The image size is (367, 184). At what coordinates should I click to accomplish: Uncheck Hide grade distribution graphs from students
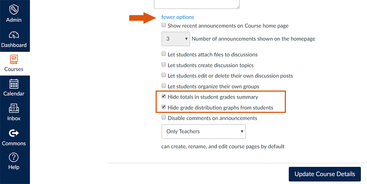[x=164, y=107]
